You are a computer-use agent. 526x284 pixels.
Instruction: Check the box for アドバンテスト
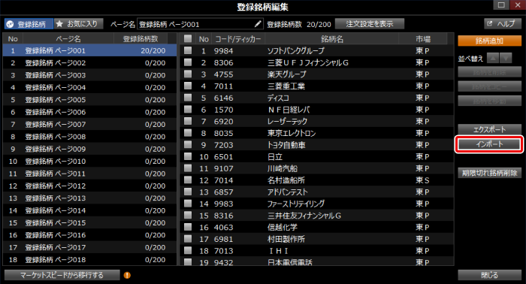(x=188, y=192)
